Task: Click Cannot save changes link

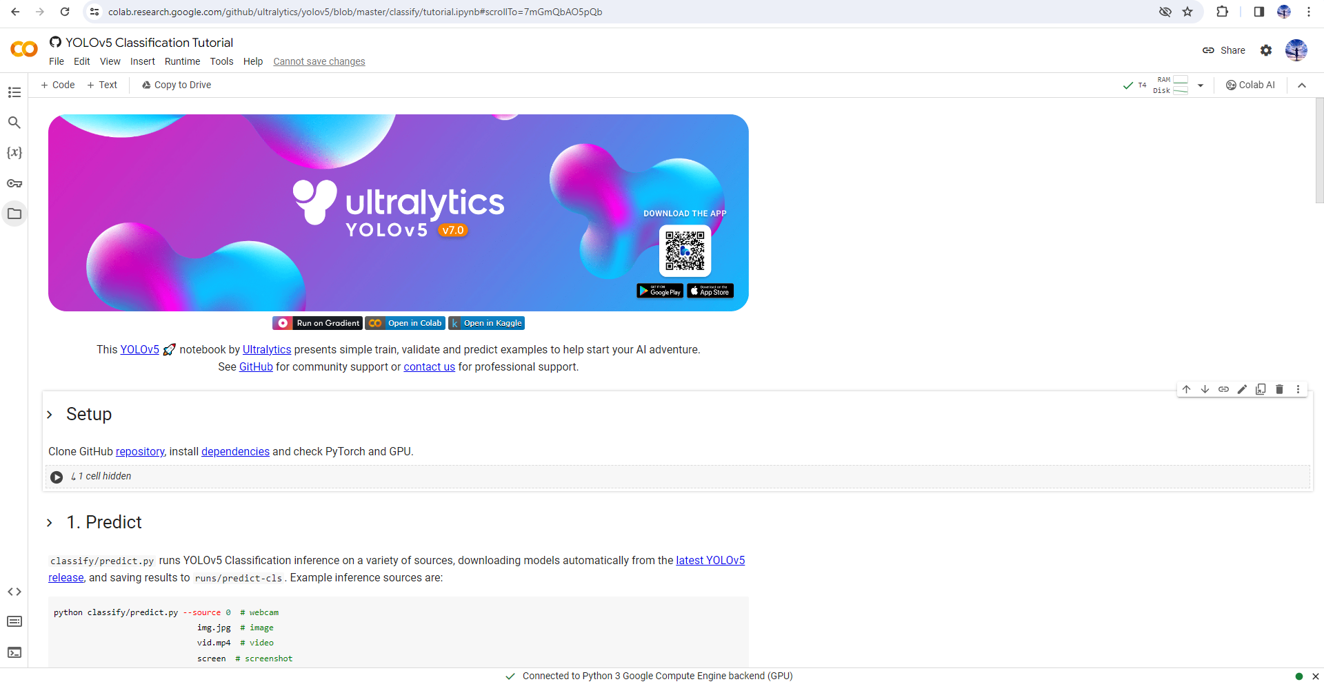Action: tap(319, 61)
